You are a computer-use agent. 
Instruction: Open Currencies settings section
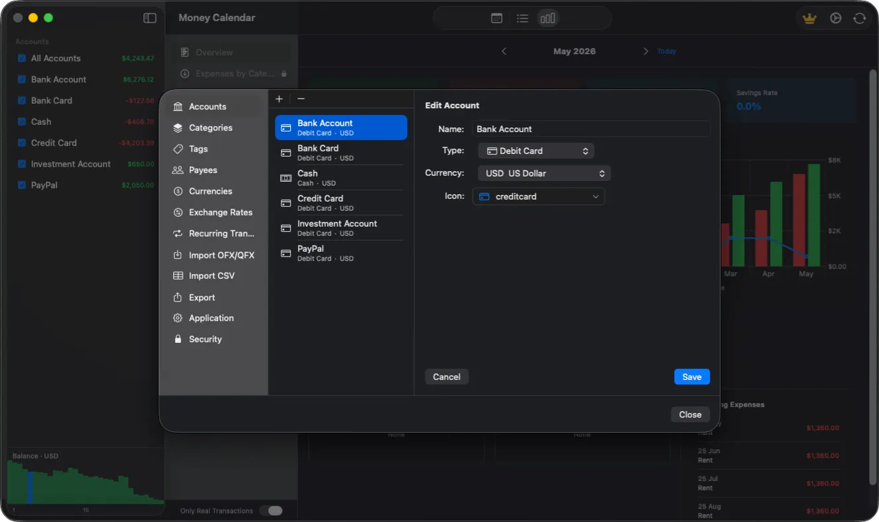(213, 191)
